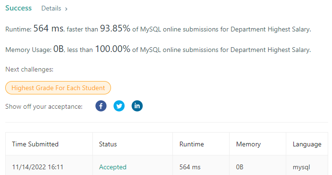The width and height of the screenshot is (332, 175).
Task: Select the Status column header
Action: [x=108, y=144]
